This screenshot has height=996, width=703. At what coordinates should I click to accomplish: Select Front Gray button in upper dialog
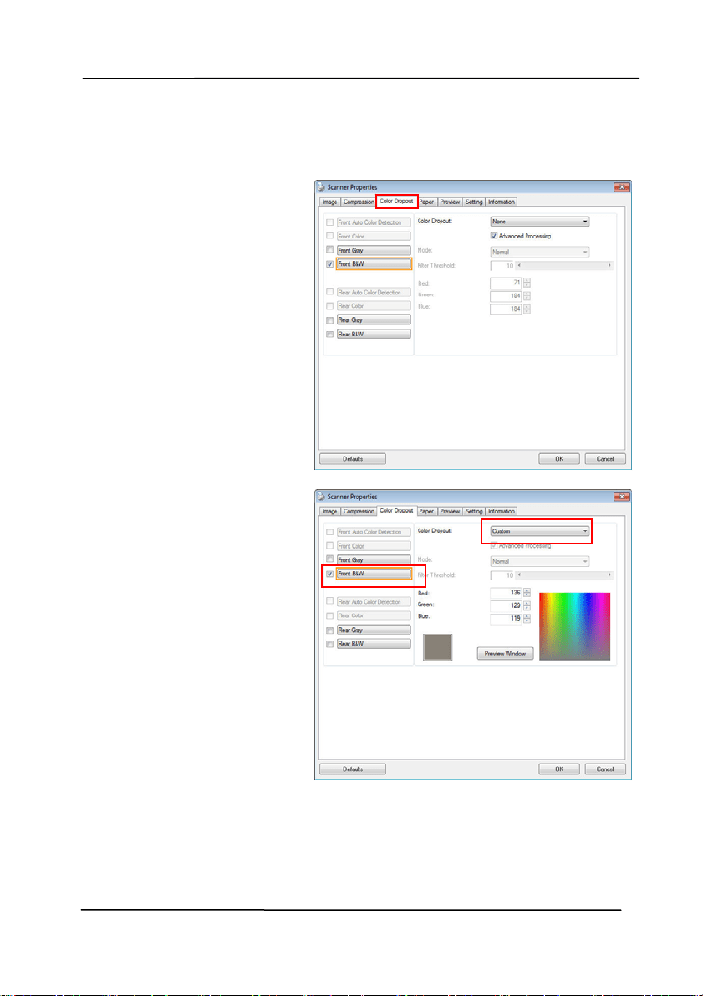click(x=374, y=250)
